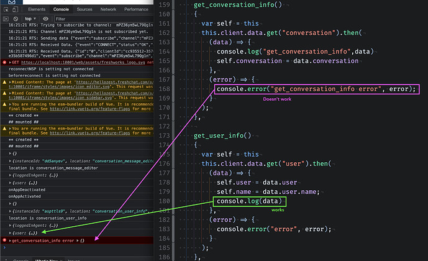Click this.client.data.get("user") code line
The image size is (428, 261).
(266, 164)
